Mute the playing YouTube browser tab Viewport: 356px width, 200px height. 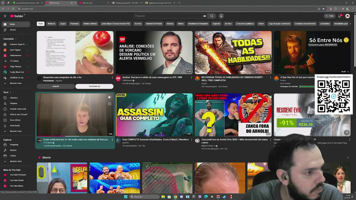pyautogui.click(x=71, y=3)
